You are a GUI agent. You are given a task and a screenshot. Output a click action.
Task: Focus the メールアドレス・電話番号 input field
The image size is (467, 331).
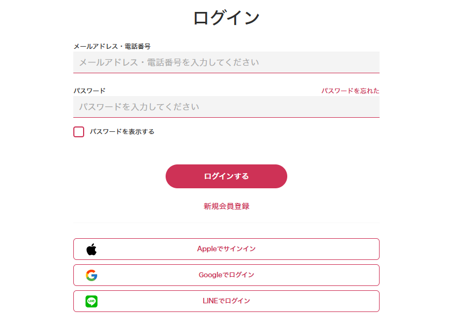click(x=226, y=62)
